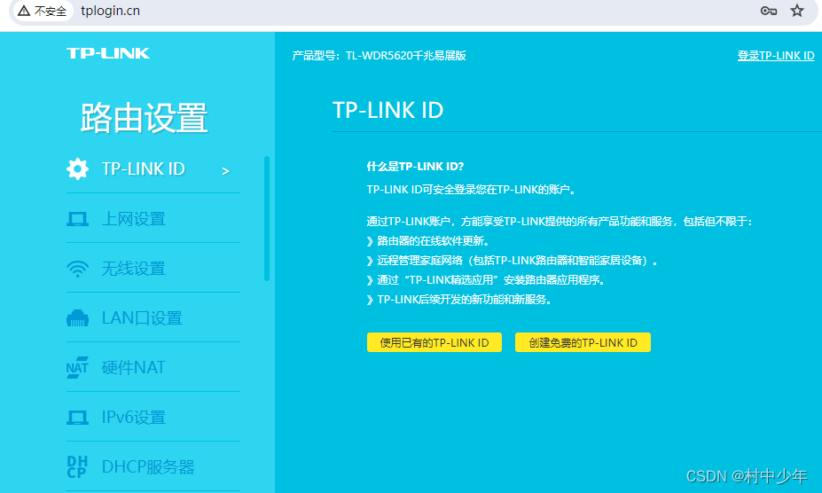Screen dimensions: 822x493
Task: Click the 不安全 warning indicator
Action: click(43, 11)
